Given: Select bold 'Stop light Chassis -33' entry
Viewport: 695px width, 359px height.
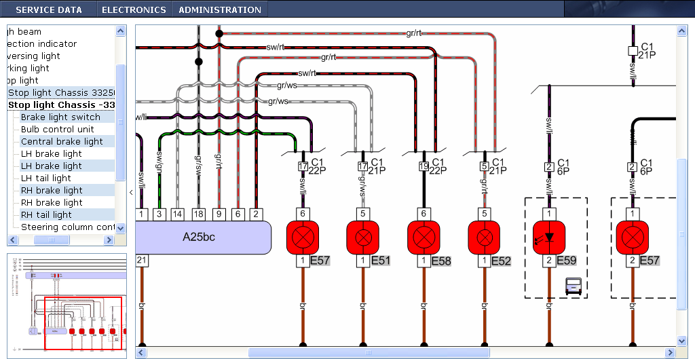Looking at the screenshot, I should pos(62,105).
